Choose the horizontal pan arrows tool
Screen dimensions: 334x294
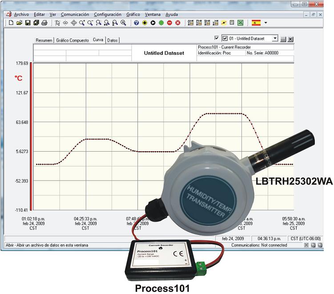(x=65, y=23)
